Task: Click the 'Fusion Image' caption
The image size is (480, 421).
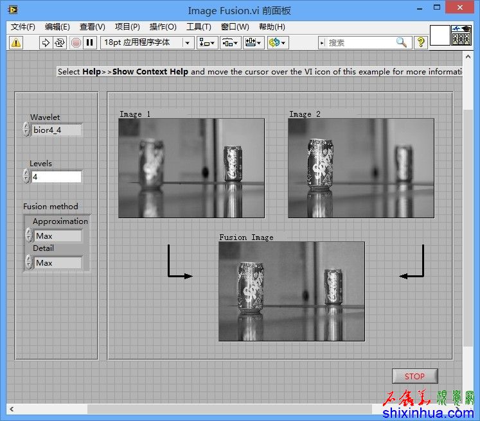Action: click(246, 237)
